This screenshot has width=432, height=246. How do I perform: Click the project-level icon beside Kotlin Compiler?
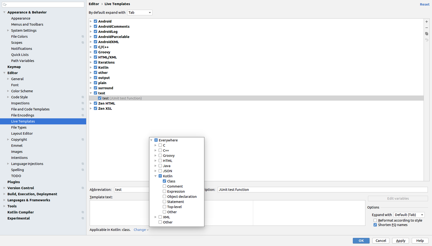pos(83,212)
